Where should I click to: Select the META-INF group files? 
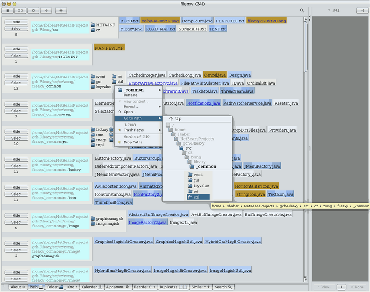(16, 56)
